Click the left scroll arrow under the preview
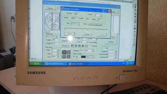Viewport: 167px width, 94px height. (x=46, y=31)
